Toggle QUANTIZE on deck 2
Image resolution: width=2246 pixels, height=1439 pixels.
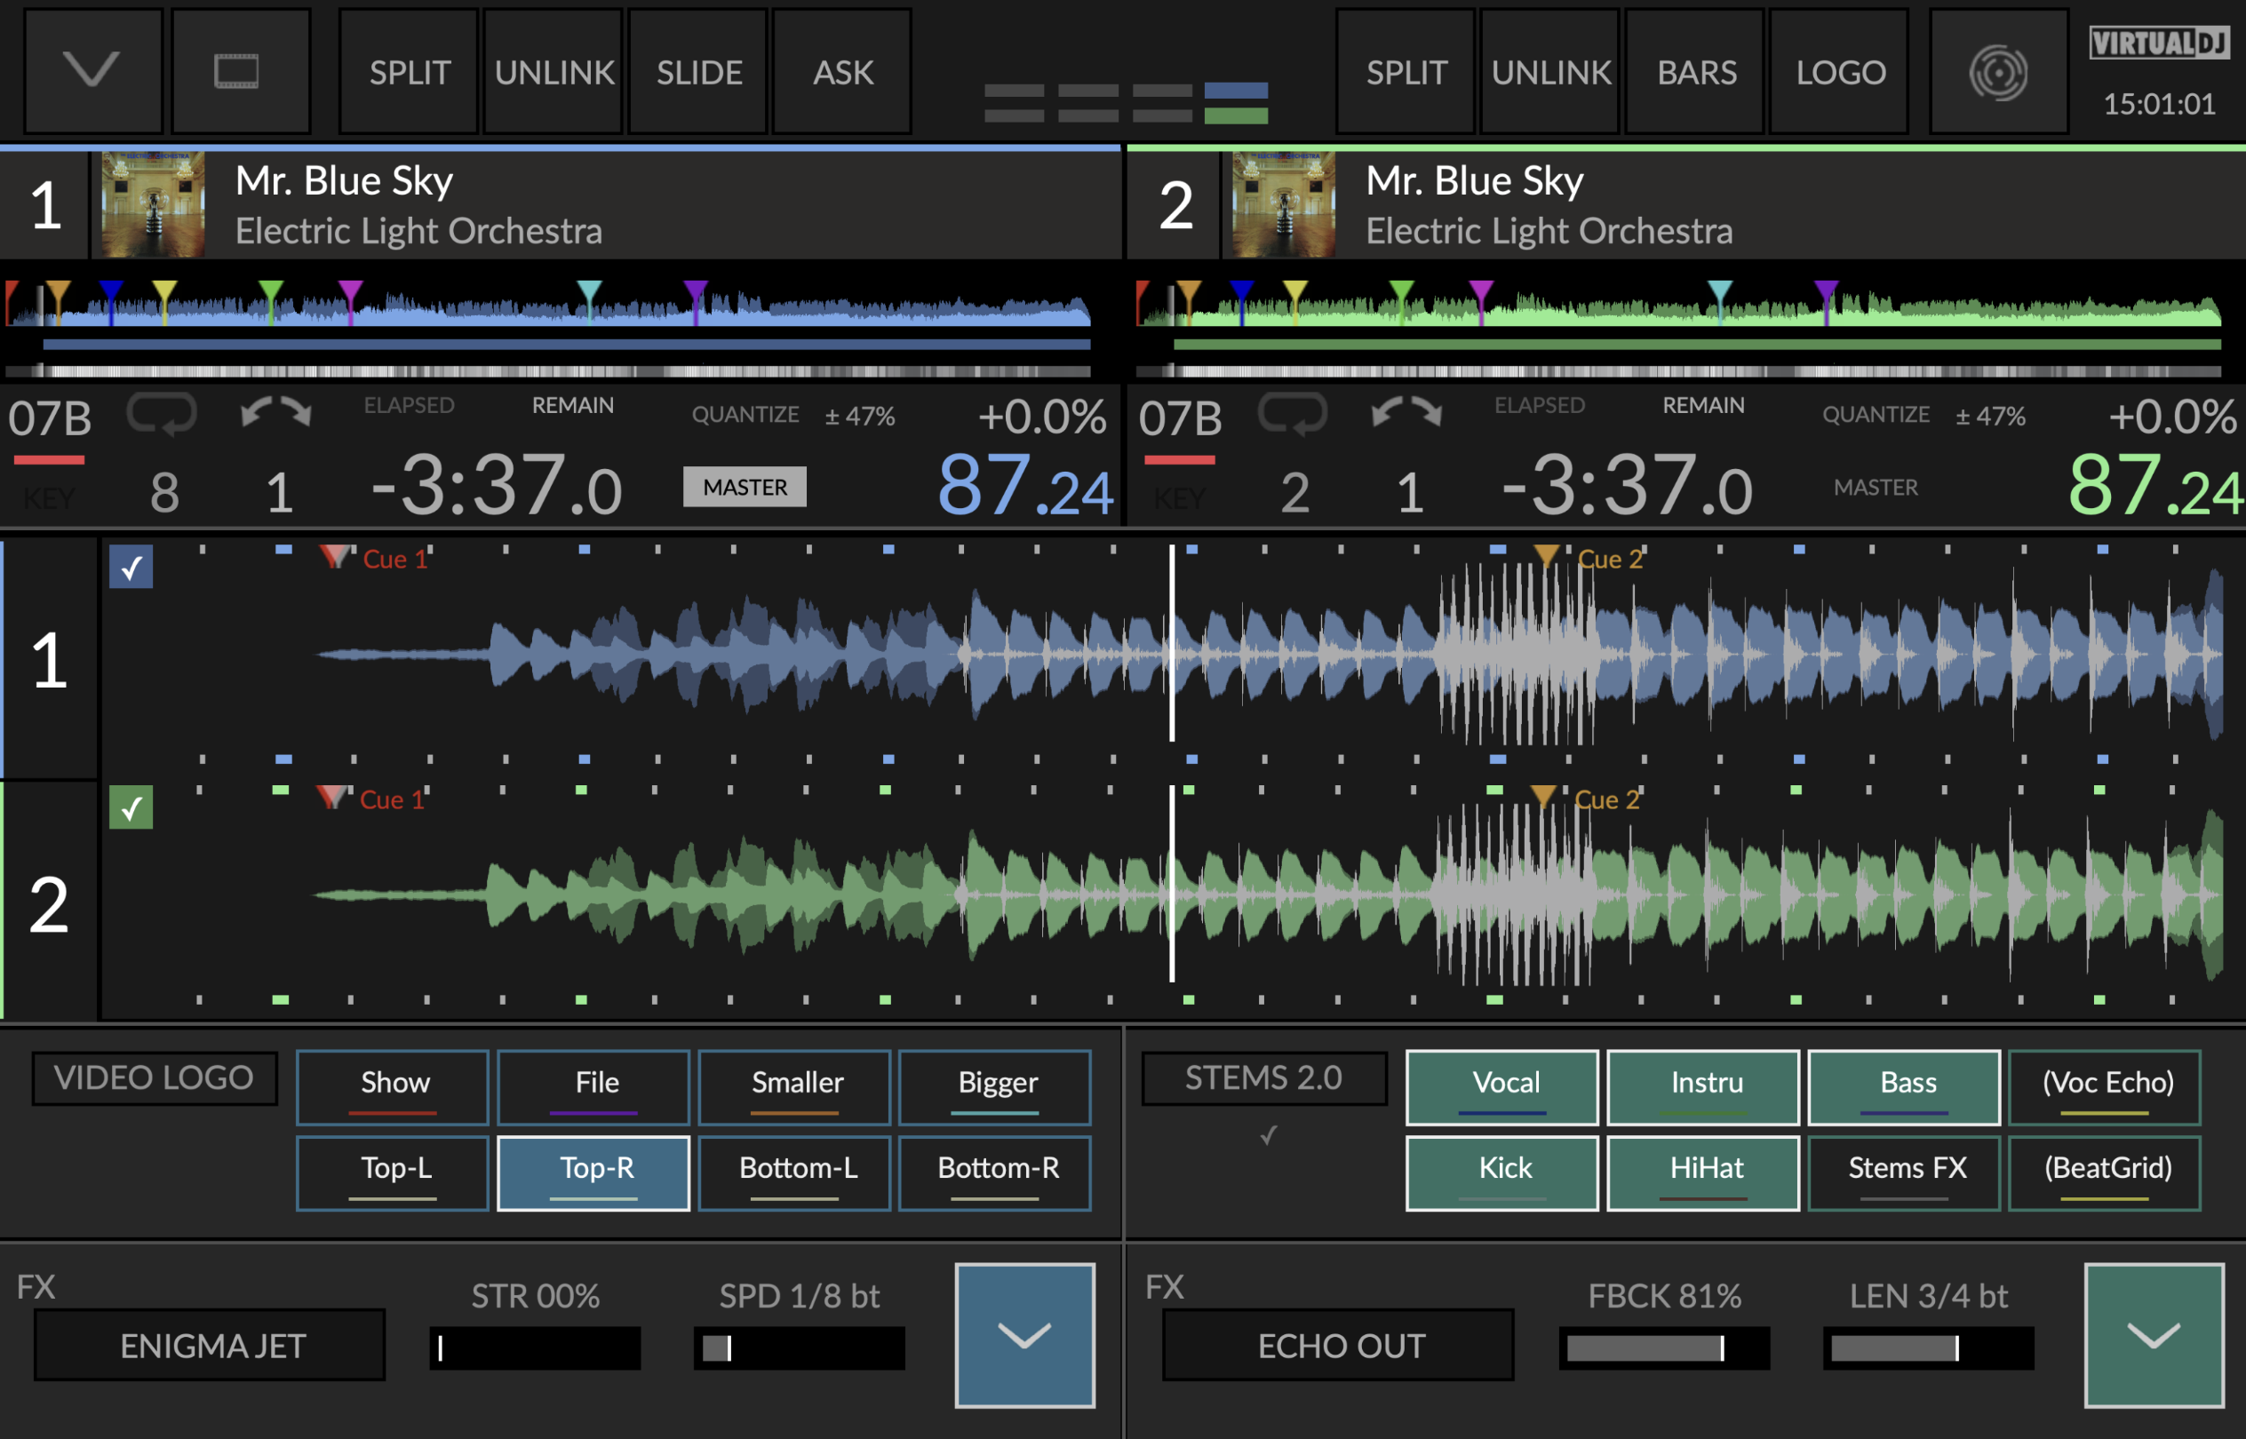coord(1876,415)
